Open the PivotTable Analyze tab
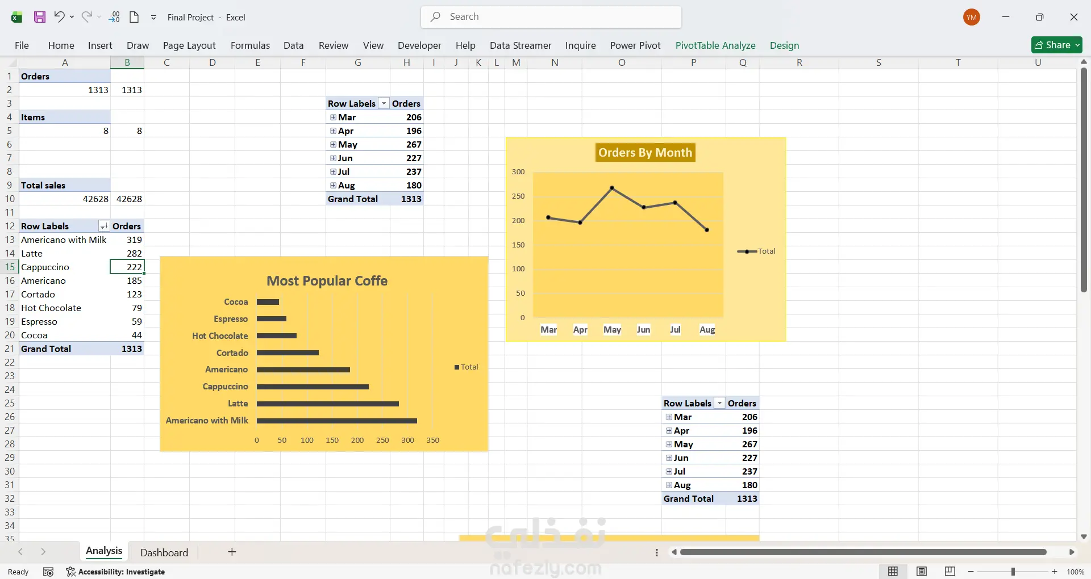Screen dimensions: 1091x579 (715, 45)
